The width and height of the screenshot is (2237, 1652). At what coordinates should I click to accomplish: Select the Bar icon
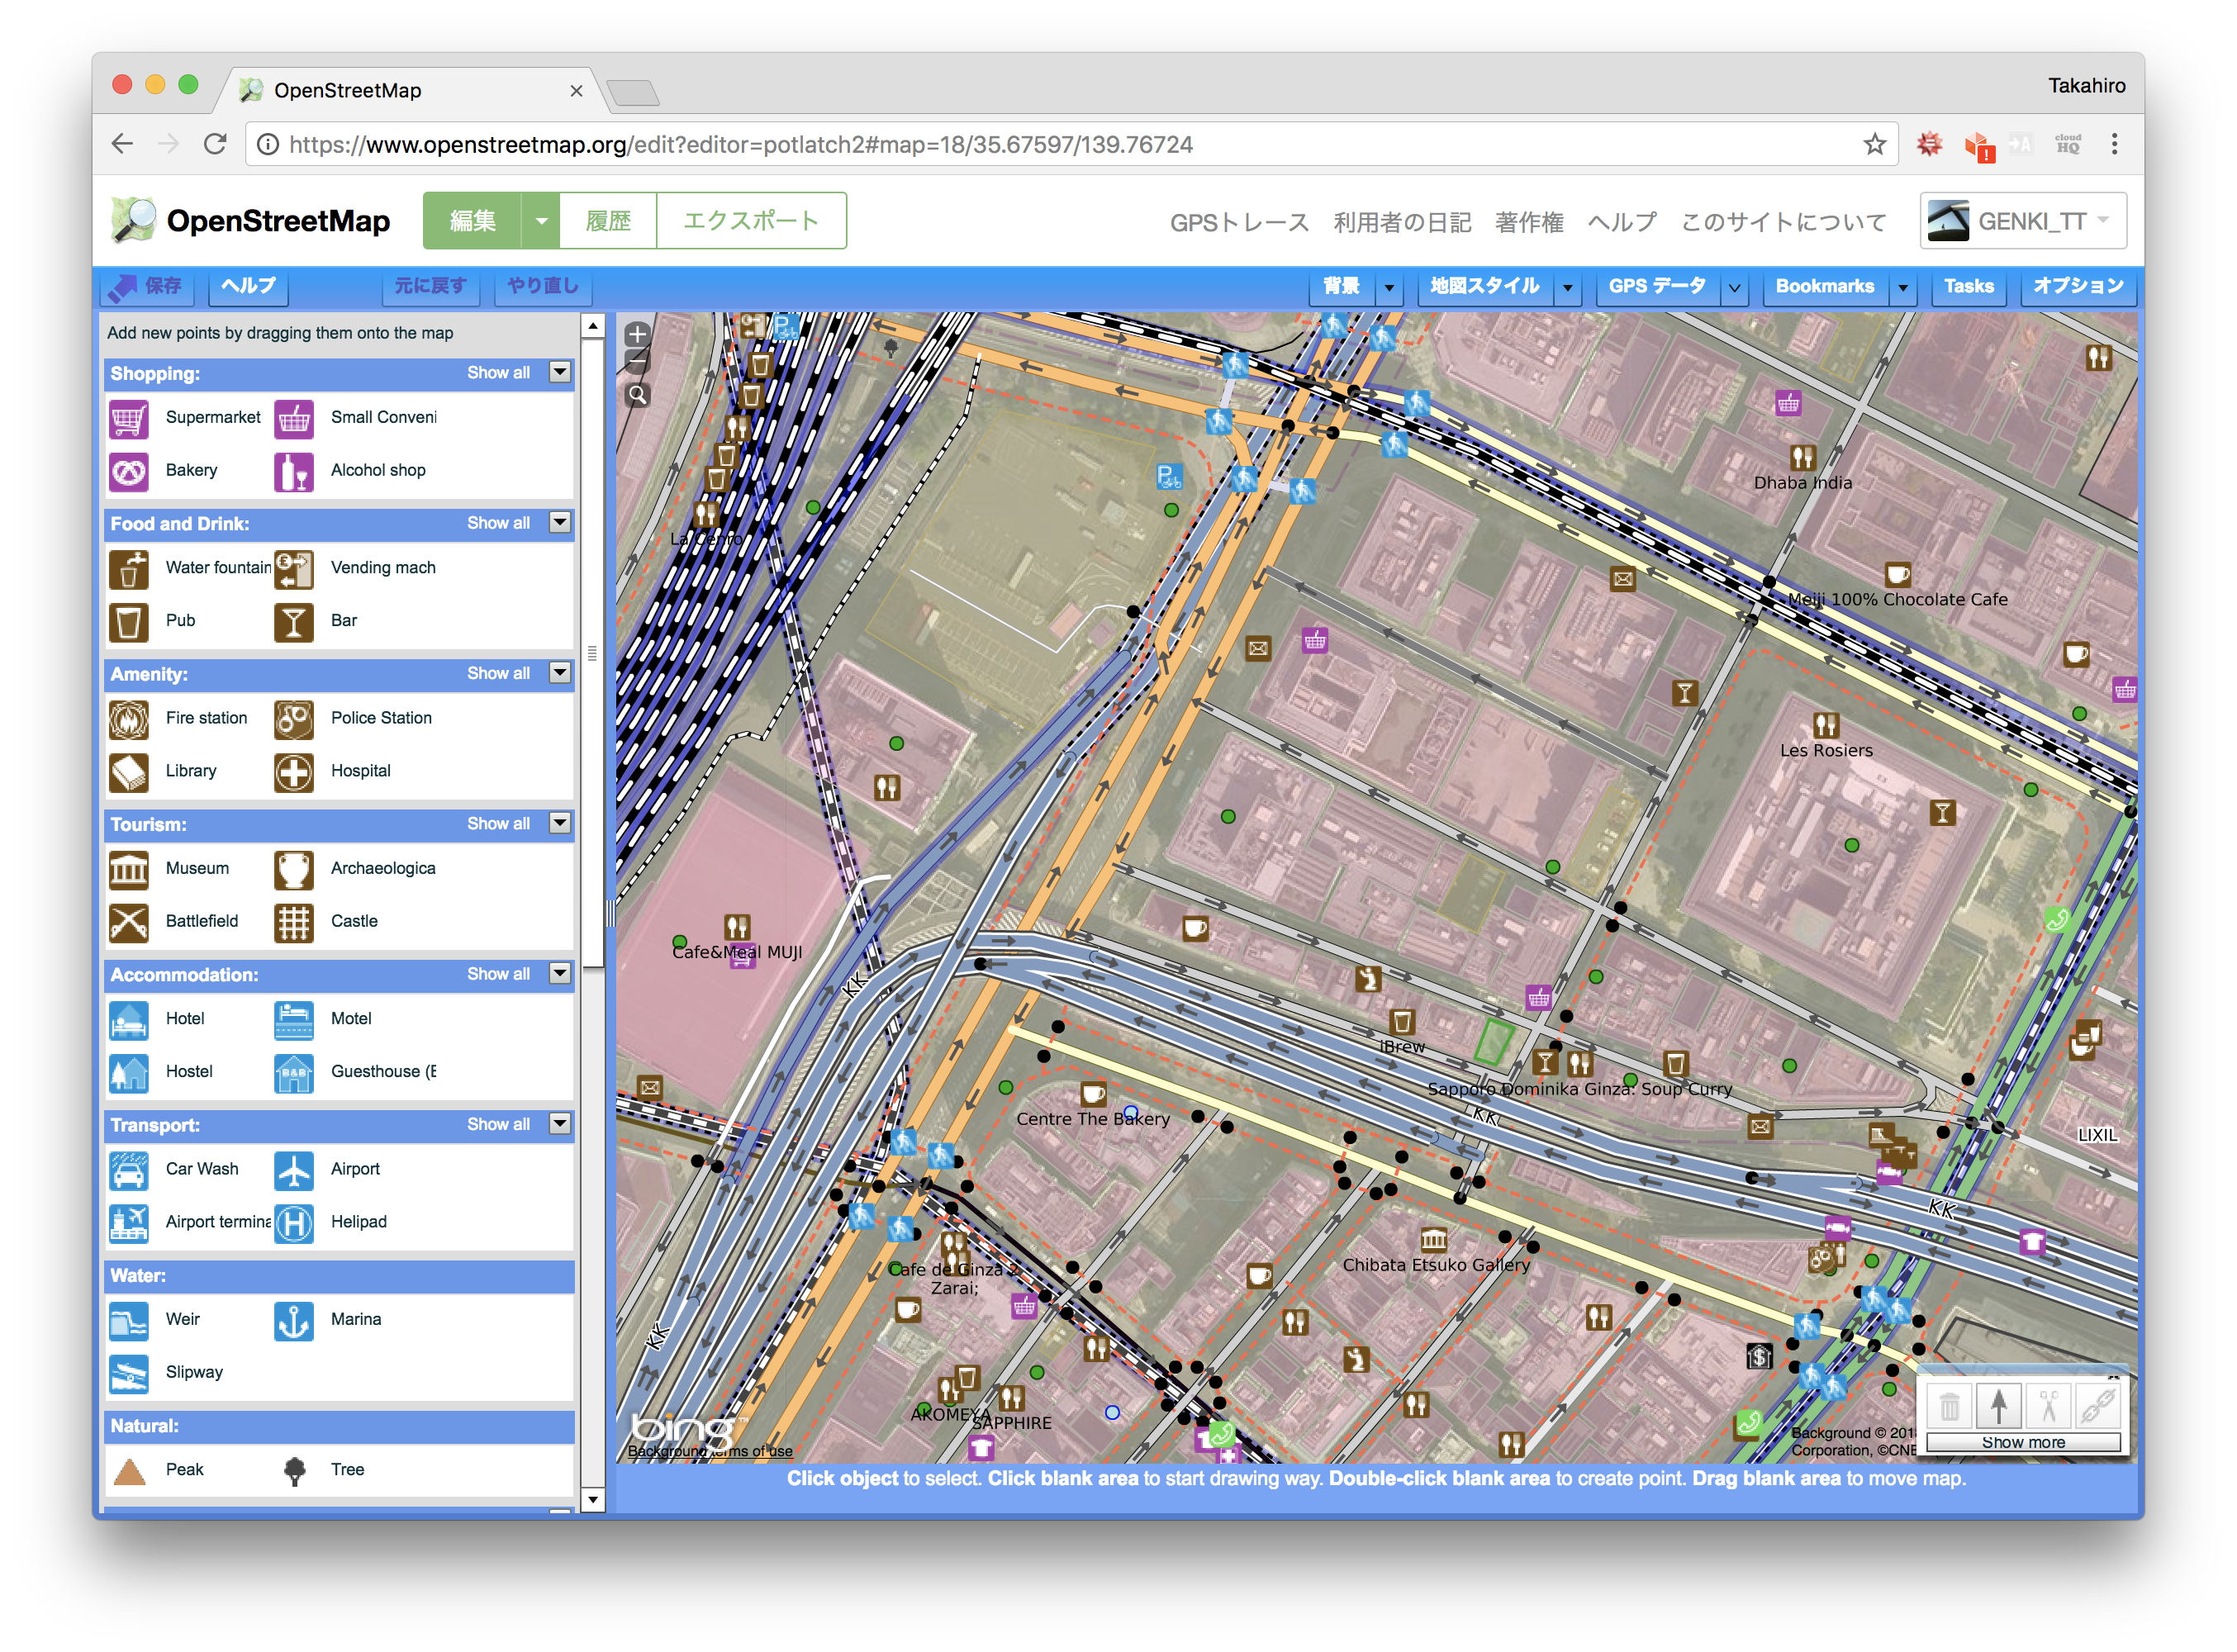pos(294,621)
